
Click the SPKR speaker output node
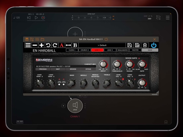point(75,106)
